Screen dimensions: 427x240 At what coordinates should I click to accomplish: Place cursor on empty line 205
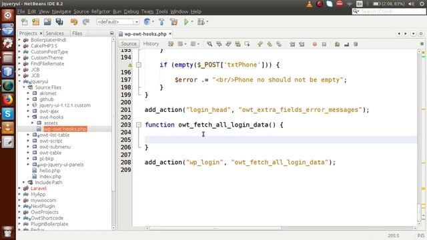pos(280,139)
